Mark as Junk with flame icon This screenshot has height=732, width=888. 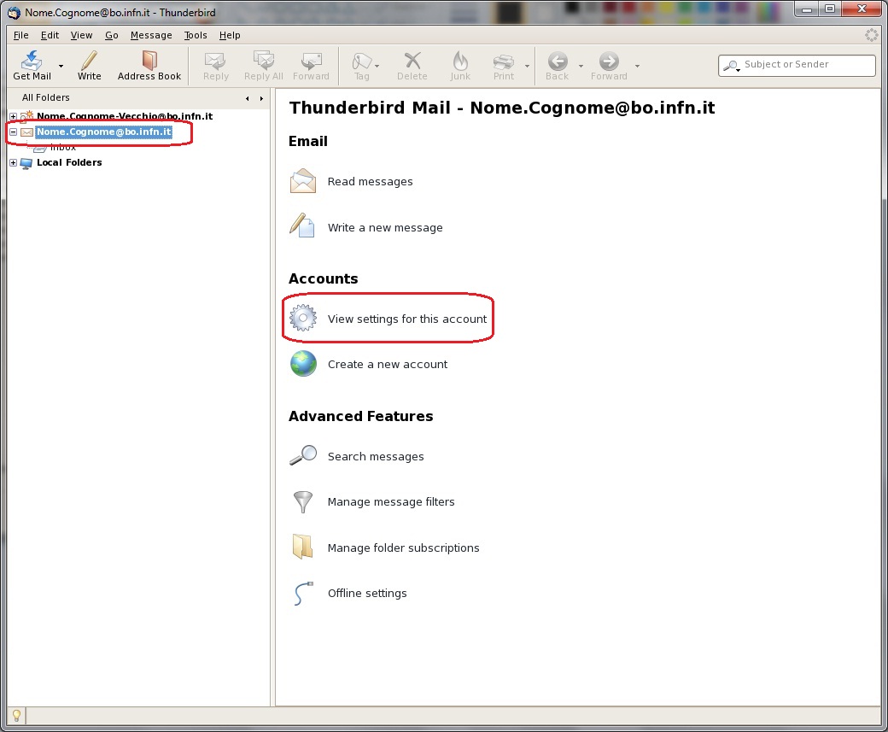pos(460,60)
